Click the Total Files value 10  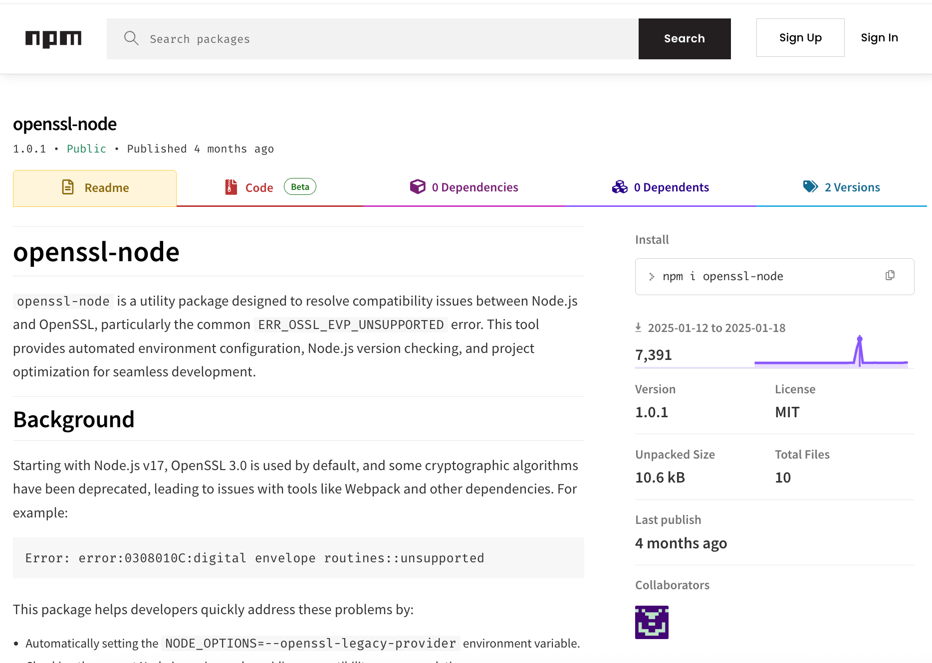(783, 478)
